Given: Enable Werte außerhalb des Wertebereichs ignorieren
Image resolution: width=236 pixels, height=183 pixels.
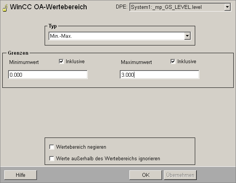Looking at the screenshot, I should click(52, 158).
